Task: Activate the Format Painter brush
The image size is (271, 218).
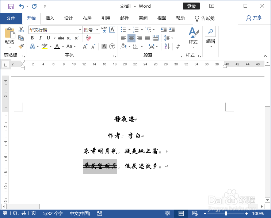Action: (21, 46)
